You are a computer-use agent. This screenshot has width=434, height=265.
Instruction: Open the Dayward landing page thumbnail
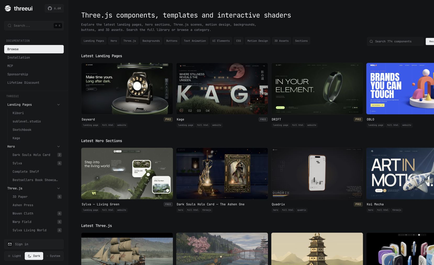[x=127, y=89]
